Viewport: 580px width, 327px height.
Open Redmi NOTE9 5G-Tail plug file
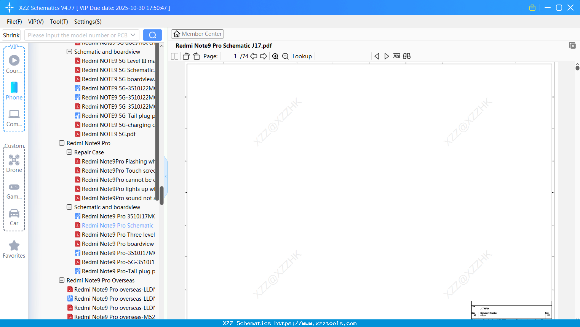[x=115, y=116]
